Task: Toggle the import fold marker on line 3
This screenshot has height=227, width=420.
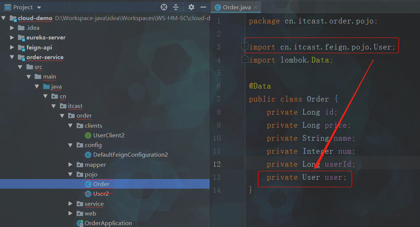Action: coord(245,47)
